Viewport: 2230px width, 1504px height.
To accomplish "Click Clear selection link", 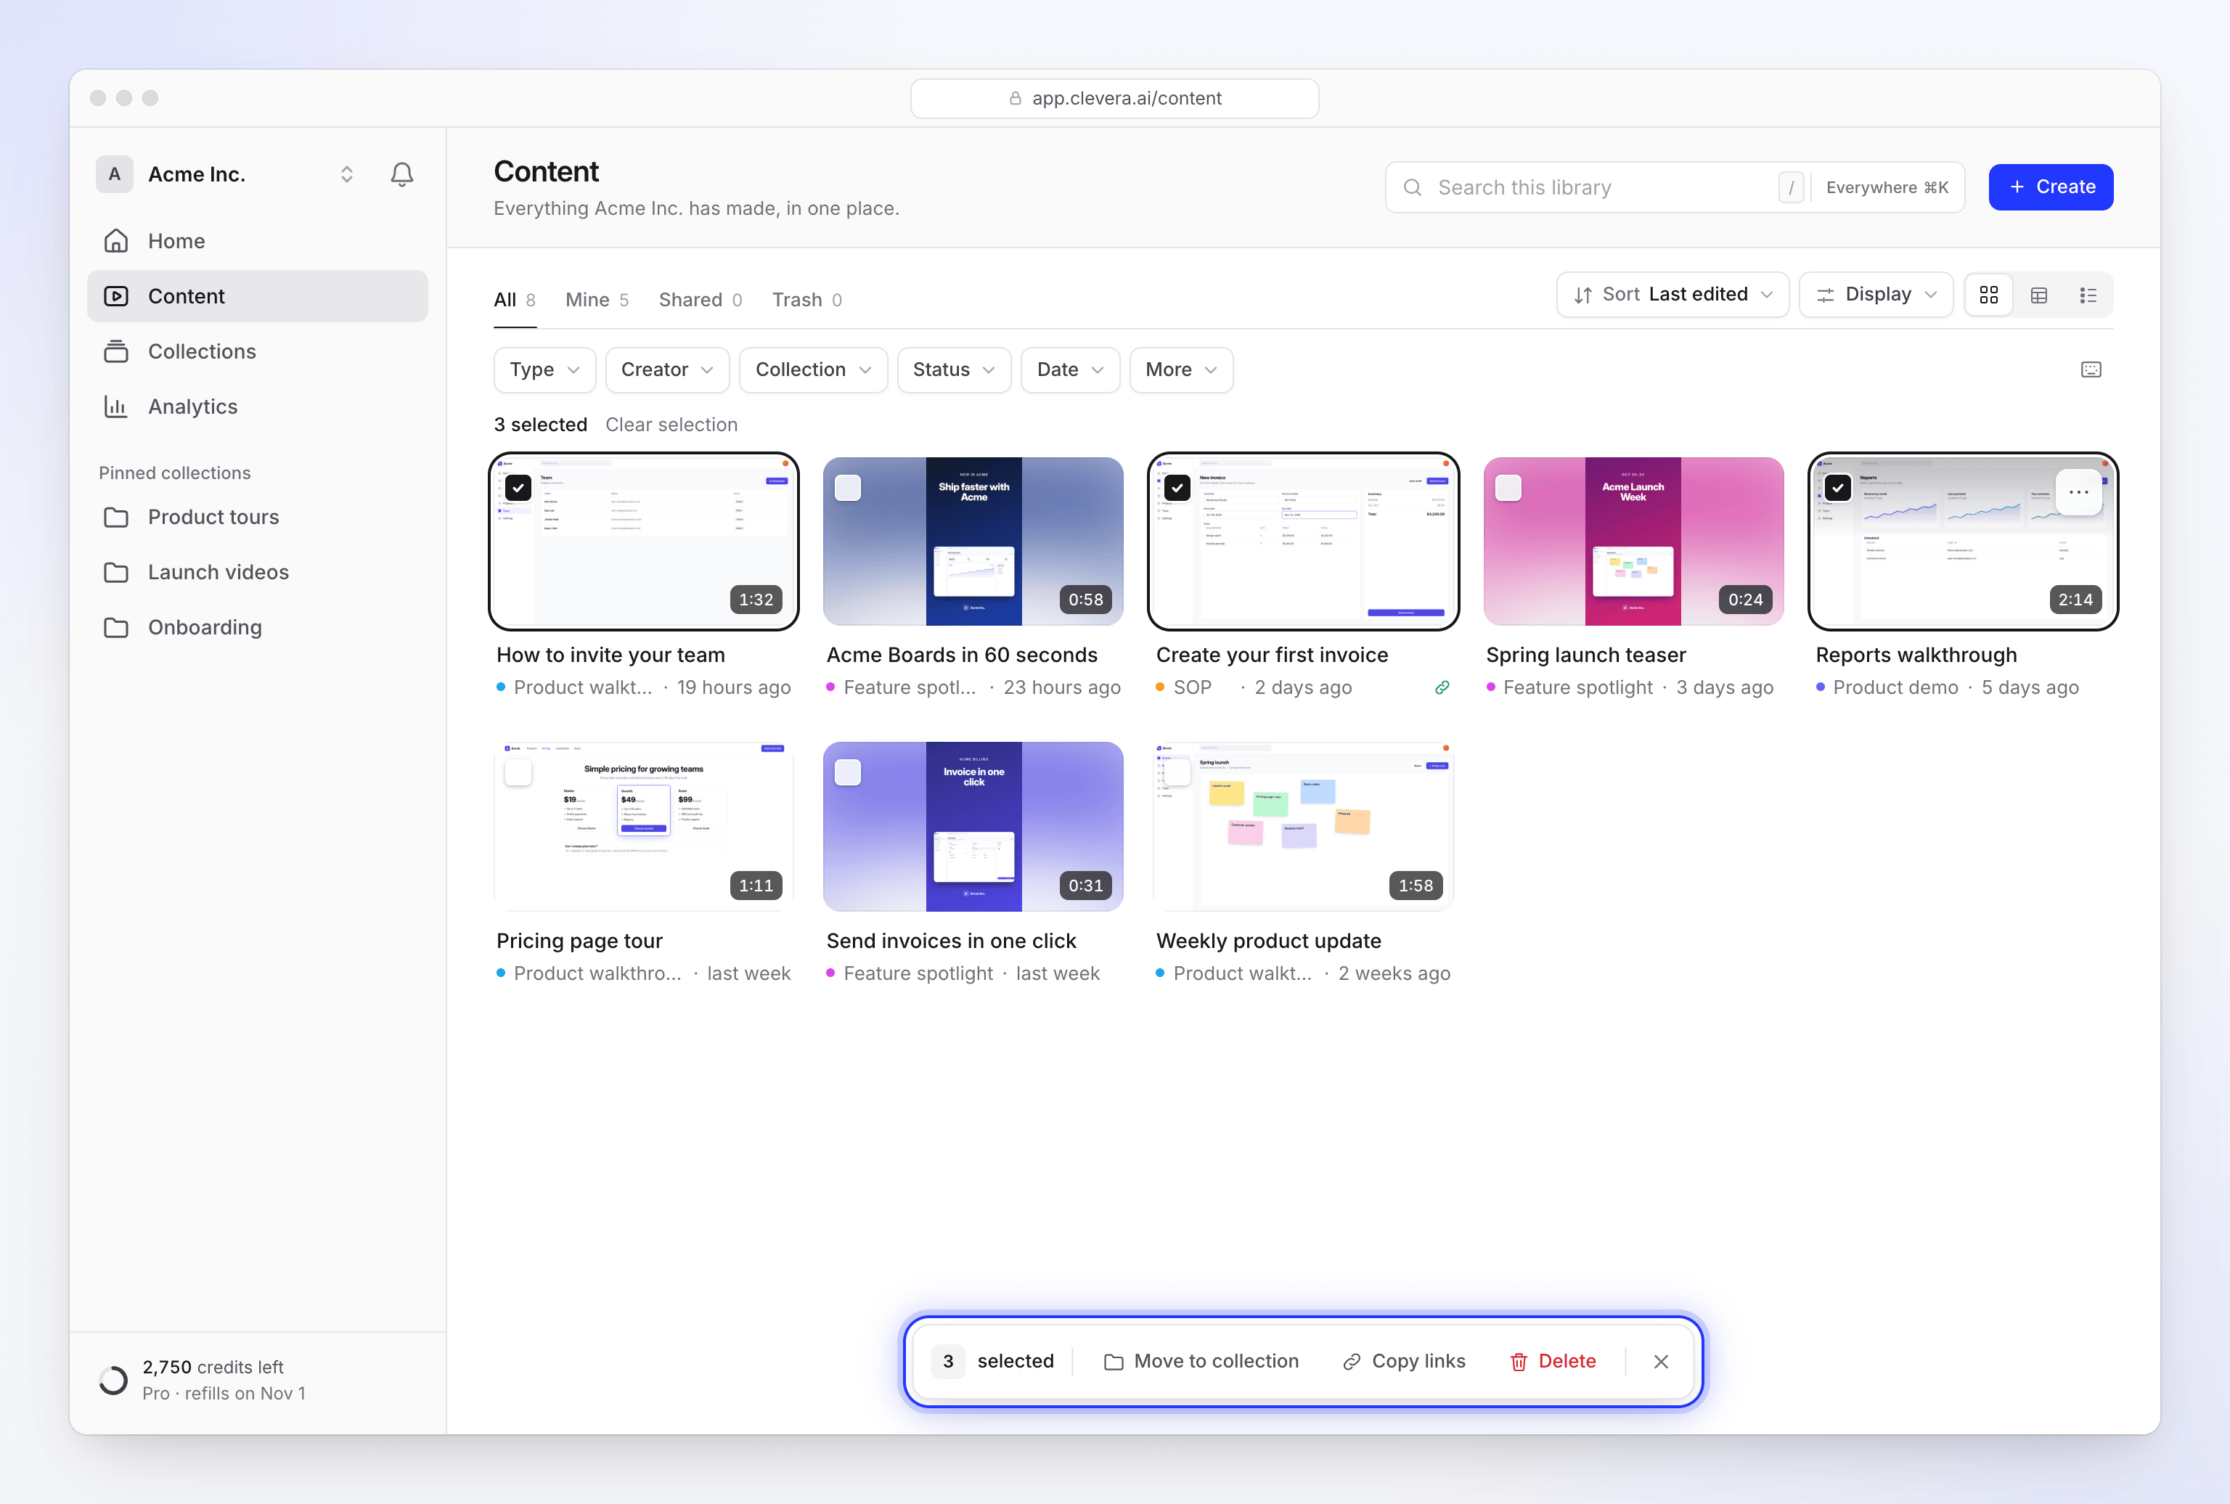I will pyautogui.click(x=671, y=425).
